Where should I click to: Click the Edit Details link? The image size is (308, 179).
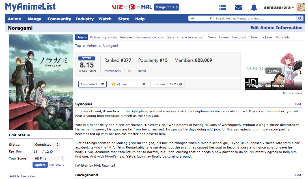click(56, 165)
